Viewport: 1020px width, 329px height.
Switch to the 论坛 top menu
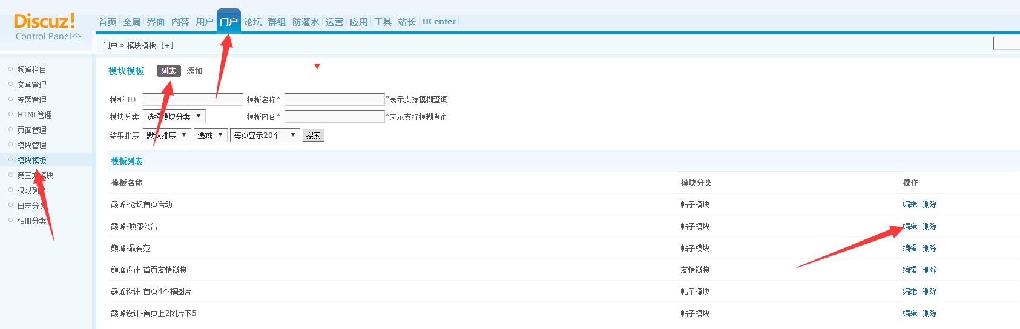252,22
